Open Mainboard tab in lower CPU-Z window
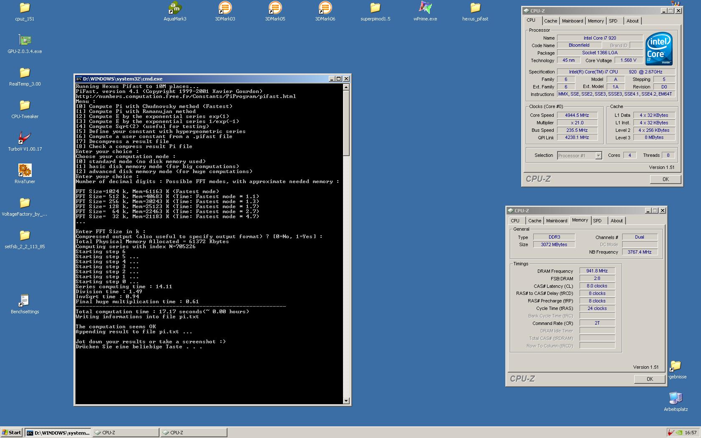701x438 pixels. tap(557, 221)
